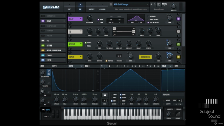
Task: Click the macro move crosshair icon
Action: click(49, 71)
